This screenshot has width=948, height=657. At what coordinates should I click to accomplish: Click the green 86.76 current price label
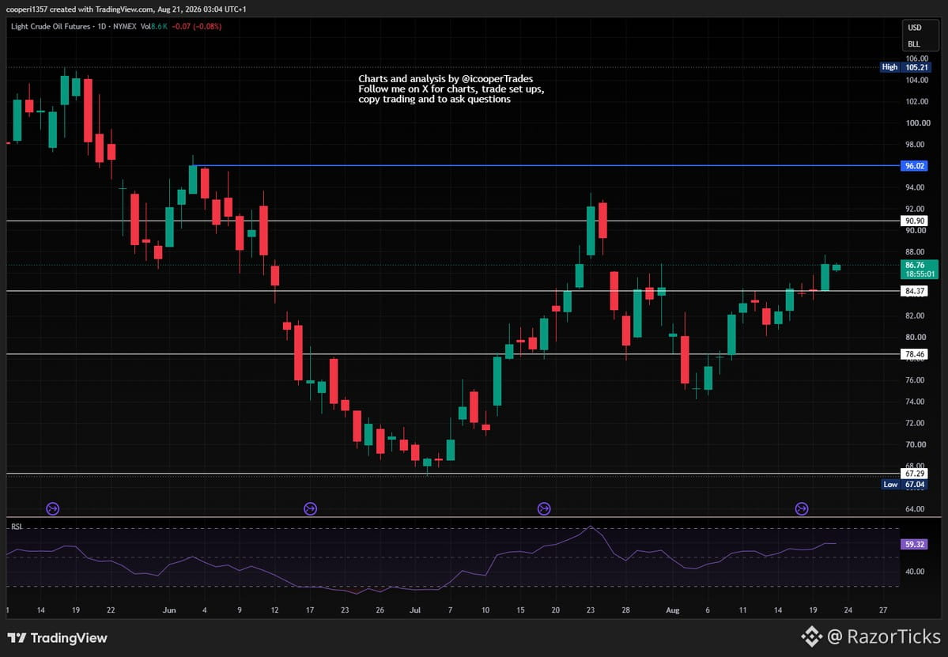pyautogui.click(x=919, y=269)
